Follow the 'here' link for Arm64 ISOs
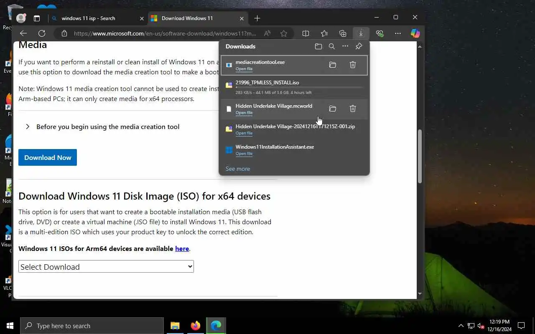This screenshot has width=535, height=334. 182,248
